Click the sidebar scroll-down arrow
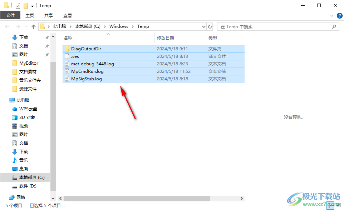 tap(53, 198)
